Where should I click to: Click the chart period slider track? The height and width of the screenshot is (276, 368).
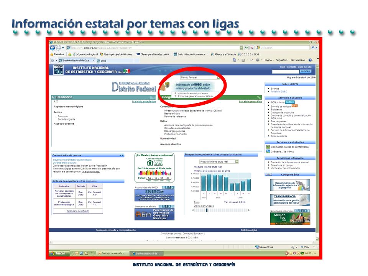[x=221, y=210]
